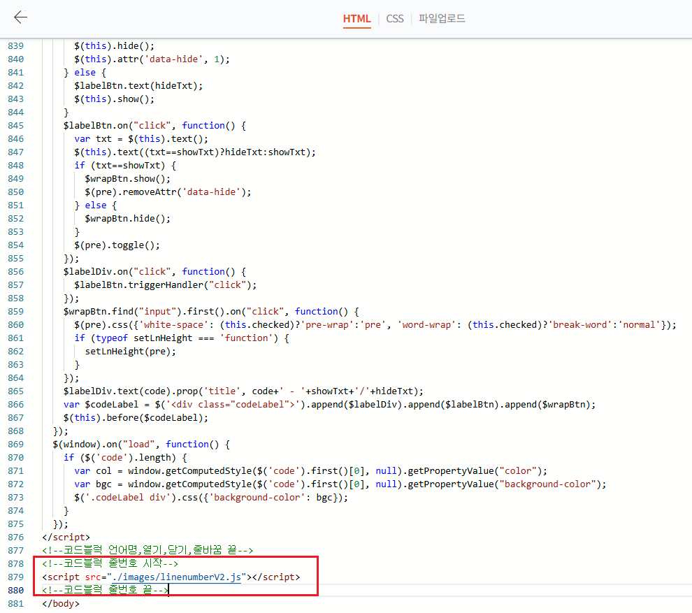Click '$wrapBtn.show();' code line
Image resolution: width=692 pixels, height=613 pixels.
pos(127,179)
